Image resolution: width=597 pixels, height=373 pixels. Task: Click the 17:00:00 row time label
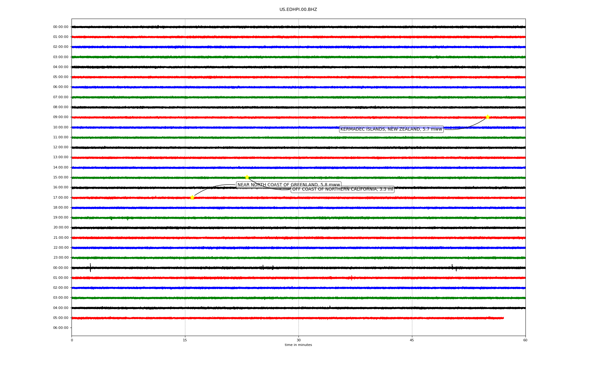click(x=61, y=197)
